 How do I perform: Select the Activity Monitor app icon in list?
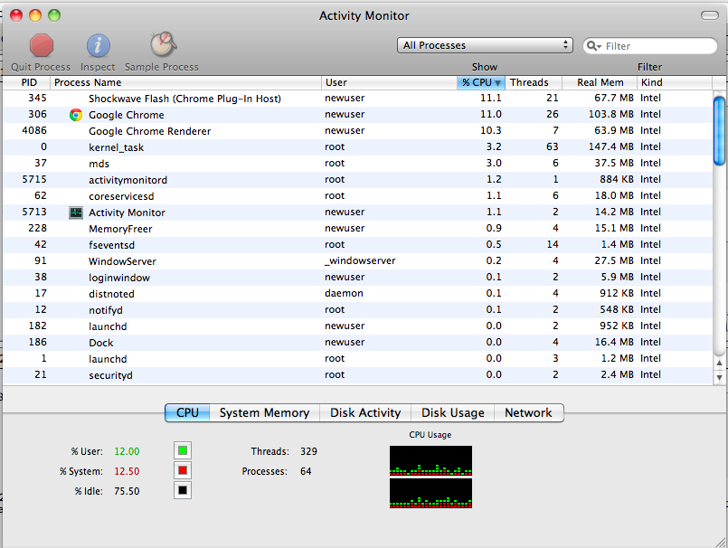[x=76, y=213]
